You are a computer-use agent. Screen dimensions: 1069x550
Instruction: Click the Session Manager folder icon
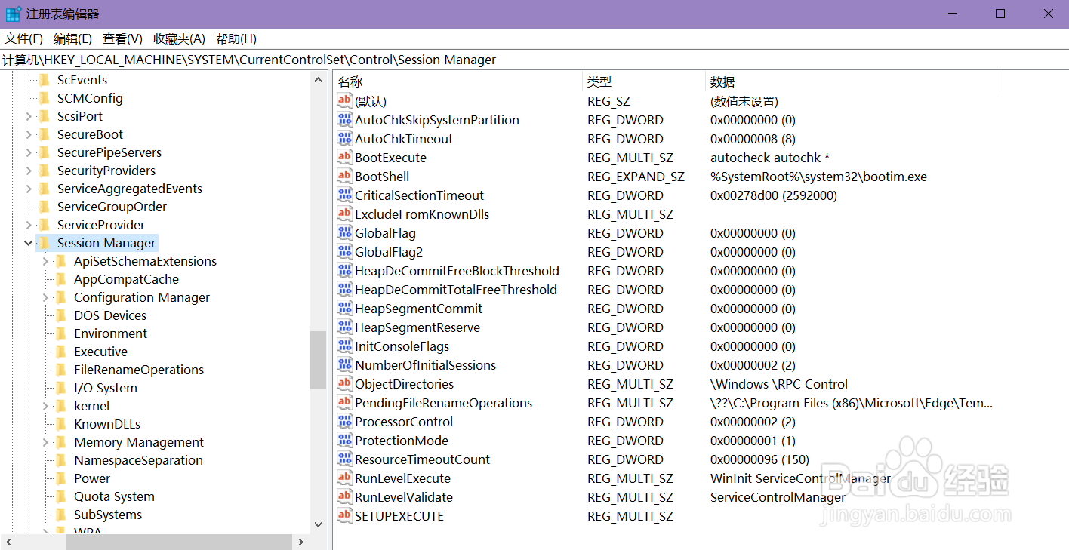point(45,243)
